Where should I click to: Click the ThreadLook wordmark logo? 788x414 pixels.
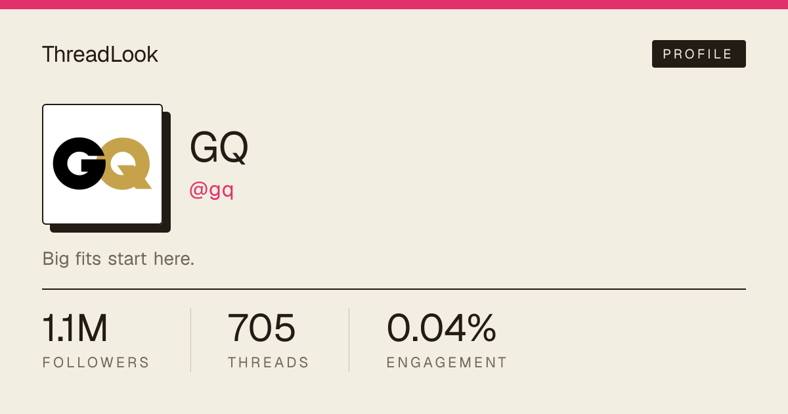(x=100, y=54)
